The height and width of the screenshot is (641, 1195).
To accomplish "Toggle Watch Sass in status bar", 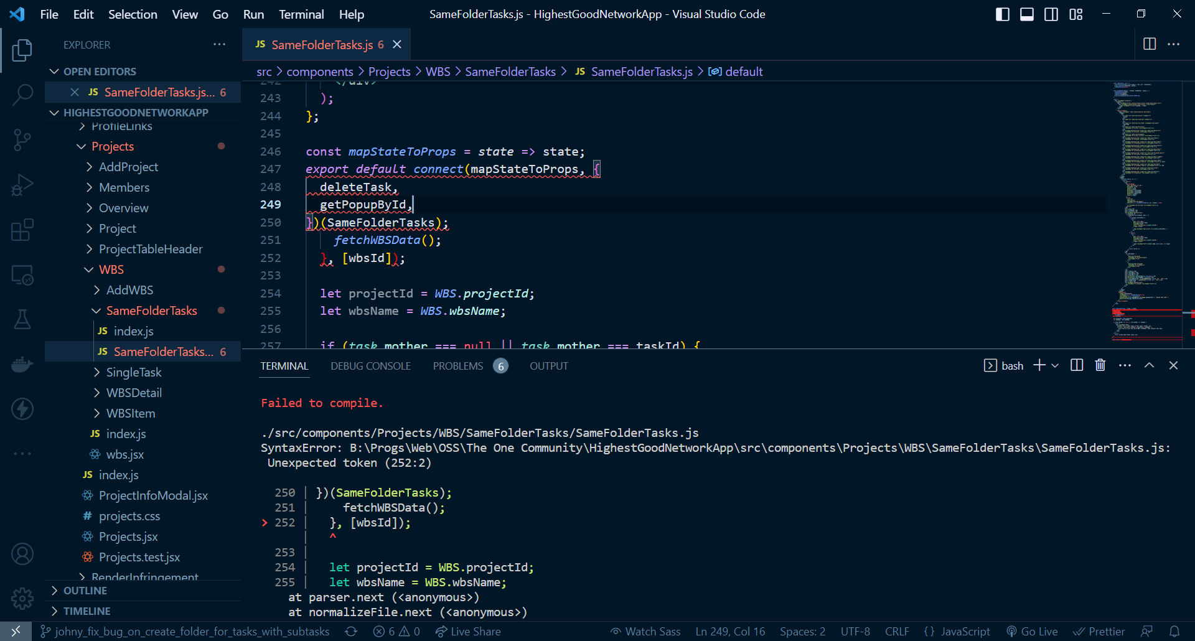I will click(x=645, y=632).
